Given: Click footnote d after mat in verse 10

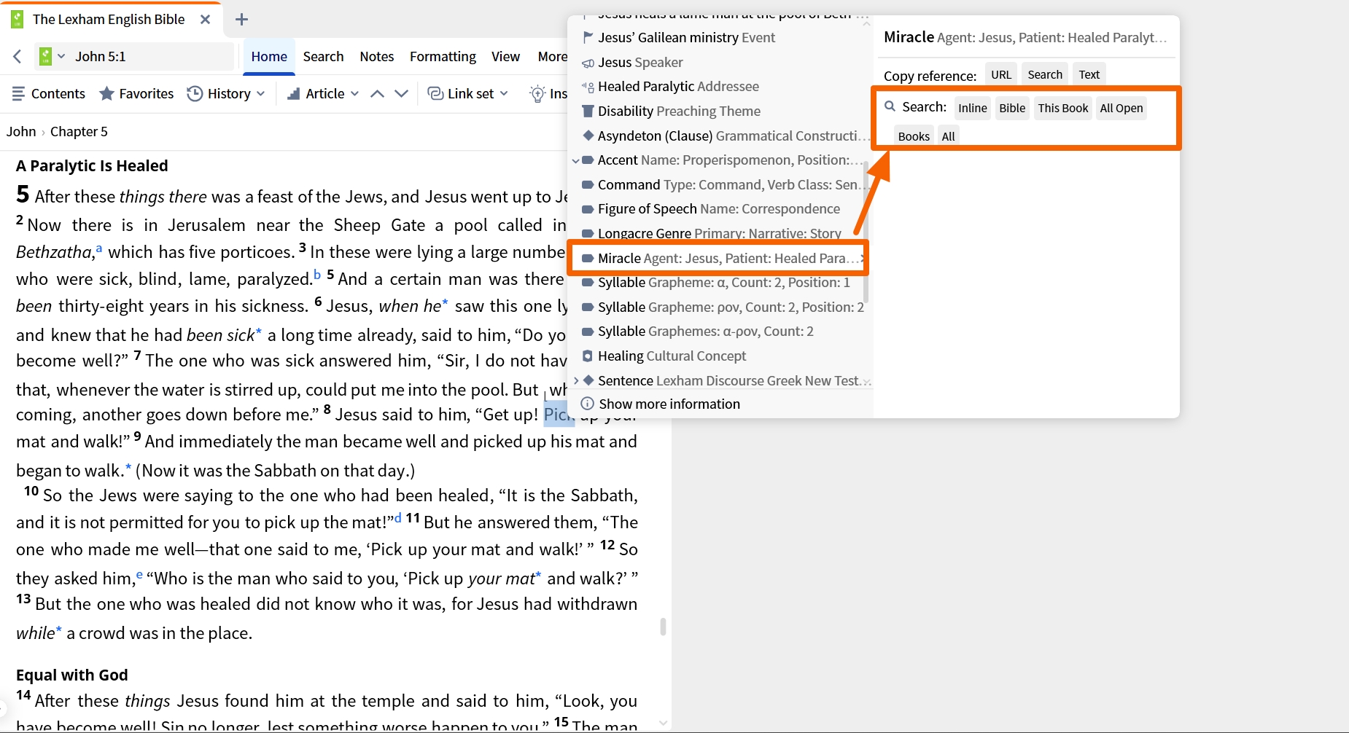Looking at the screenshot, I should [398, 518].
